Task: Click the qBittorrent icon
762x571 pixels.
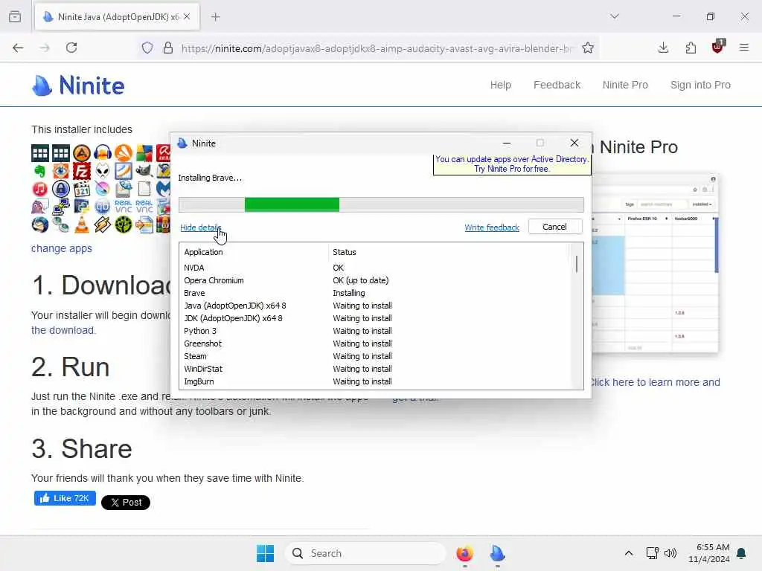Action: coord(103,207)
